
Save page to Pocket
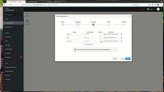coord(135,5)
